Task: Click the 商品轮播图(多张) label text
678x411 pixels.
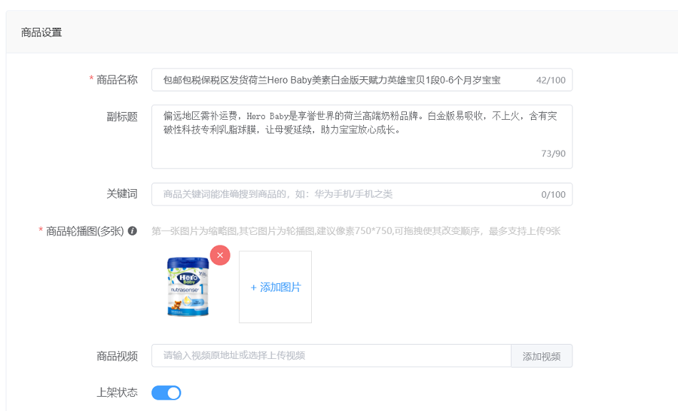Action: [x=85, y=231]
